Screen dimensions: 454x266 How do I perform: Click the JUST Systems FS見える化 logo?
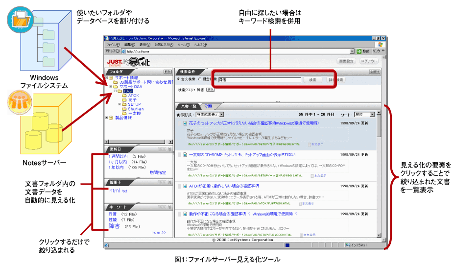pyautogui.click(x=128, y=62)
